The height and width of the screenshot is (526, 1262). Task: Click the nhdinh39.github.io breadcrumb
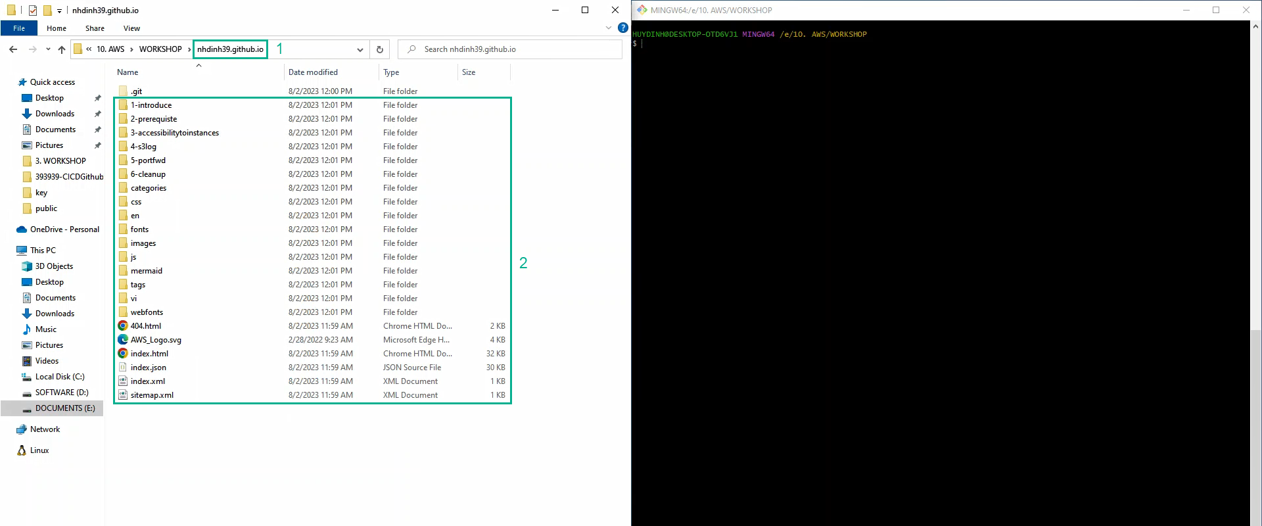[230, 49]
